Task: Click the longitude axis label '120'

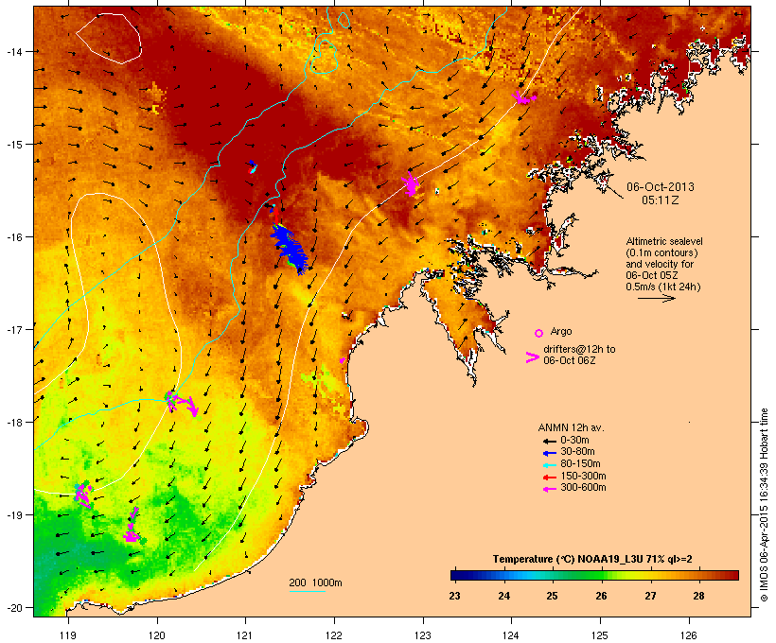Action: [157, 635]
